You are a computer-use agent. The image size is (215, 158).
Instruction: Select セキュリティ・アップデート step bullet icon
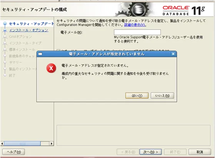(x=5, y=24)
